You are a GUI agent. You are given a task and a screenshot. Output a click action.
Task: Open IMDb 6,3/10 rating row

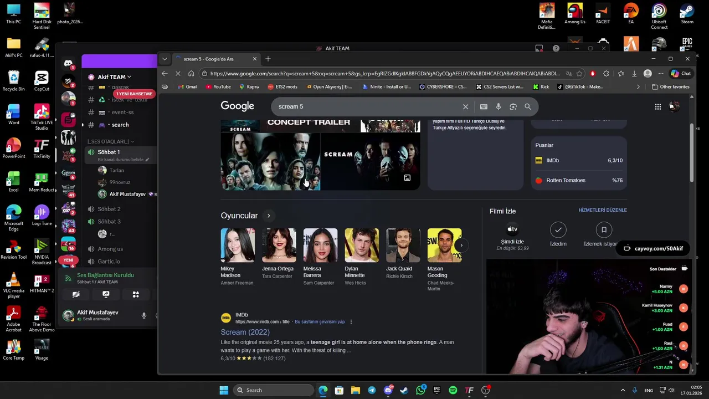[x=579, y=160]
